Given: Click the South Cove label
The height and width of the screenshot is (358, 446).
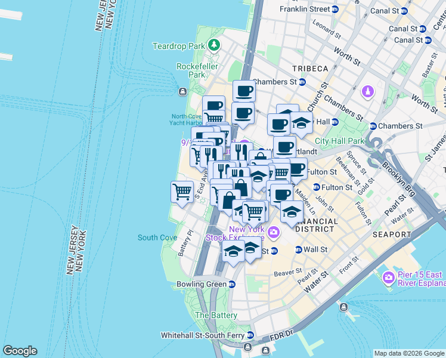Looking at the screenshot, I should pyautogui.click(x=157, y=237).
